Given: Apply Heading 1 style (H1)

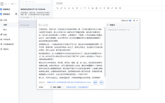Looking at the screenshot, I should pos(65,8).
